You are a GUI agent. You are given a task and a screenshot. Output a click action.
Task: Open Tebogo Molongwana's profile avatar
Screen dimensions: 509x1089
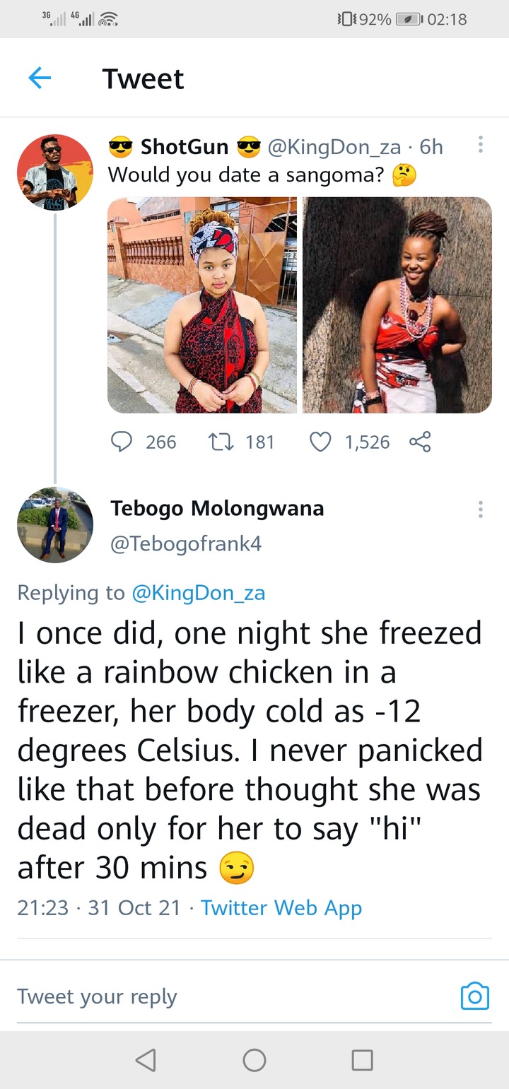click(55, 524)
